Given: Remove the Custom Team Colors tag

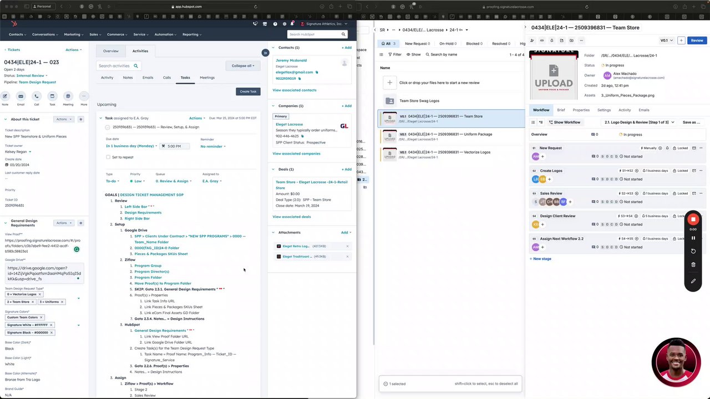Looking at the screenshot, I should click(42, 318).
